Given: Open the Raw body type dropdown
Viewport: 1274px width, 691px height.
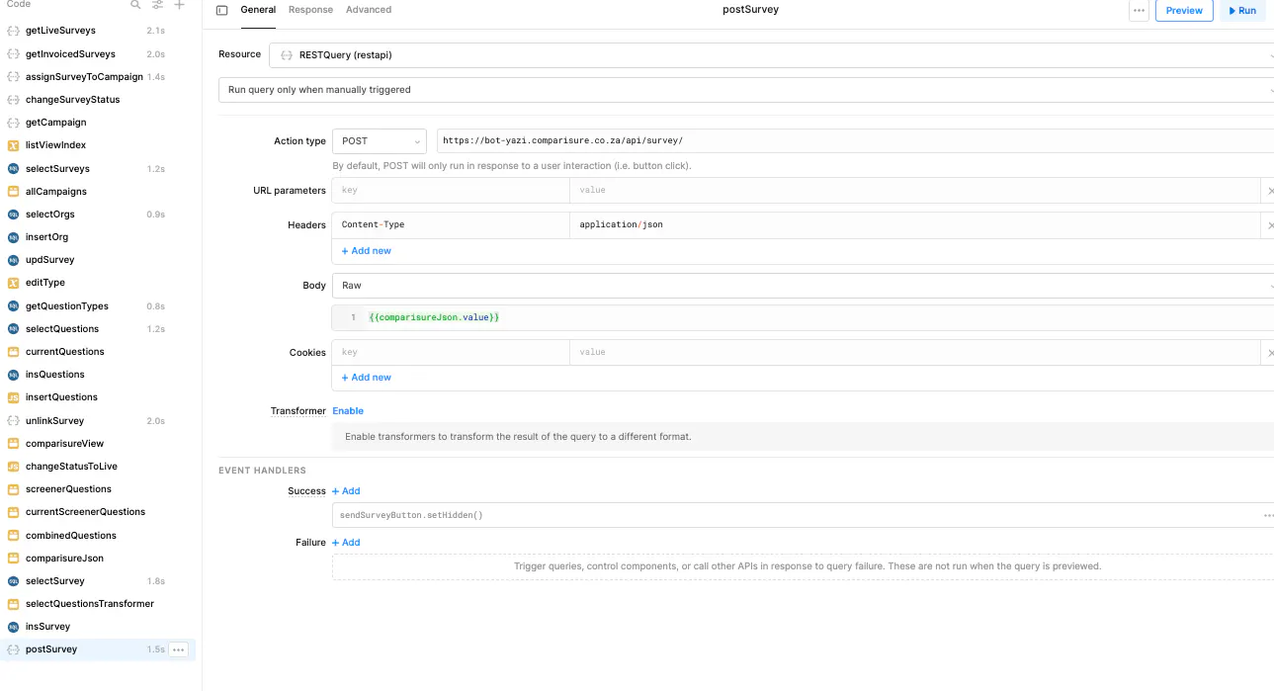Looking at the screenshot, I should [803, 286].
